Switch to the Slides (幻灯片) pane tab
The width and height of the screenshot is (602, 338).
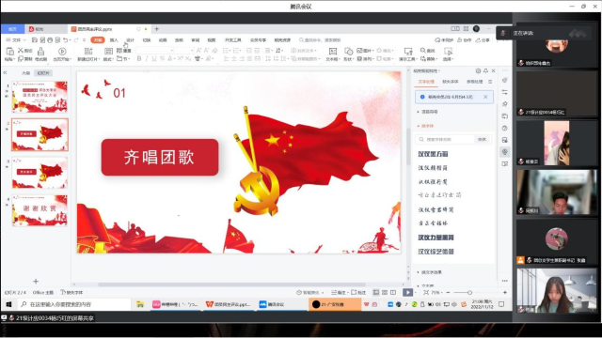[43, 73]
